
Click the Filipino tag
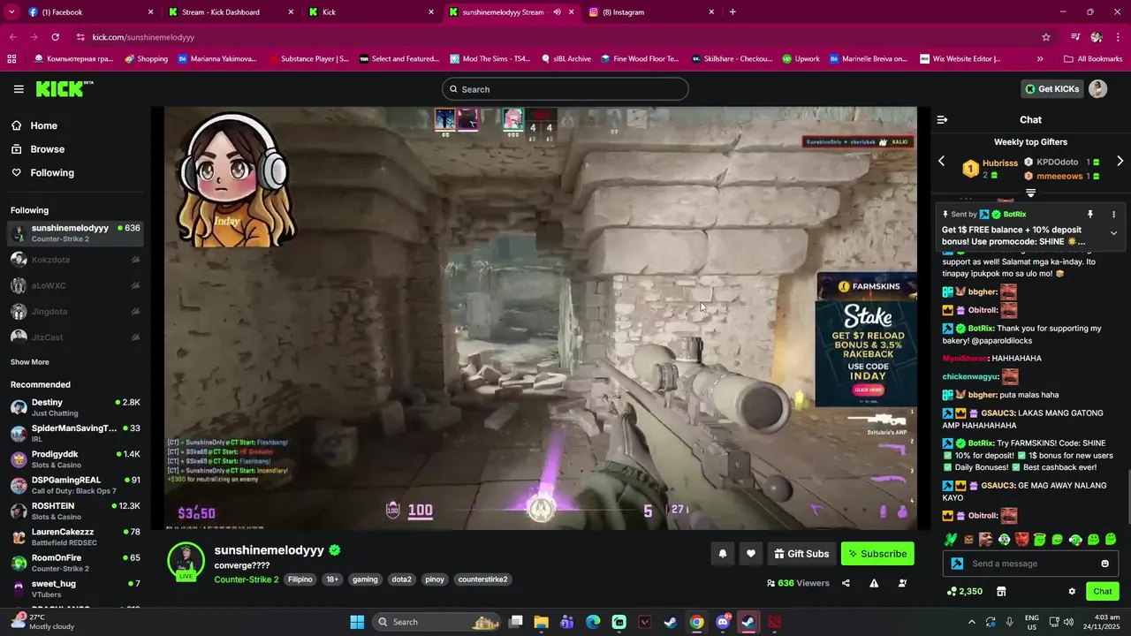coord(300,579)
